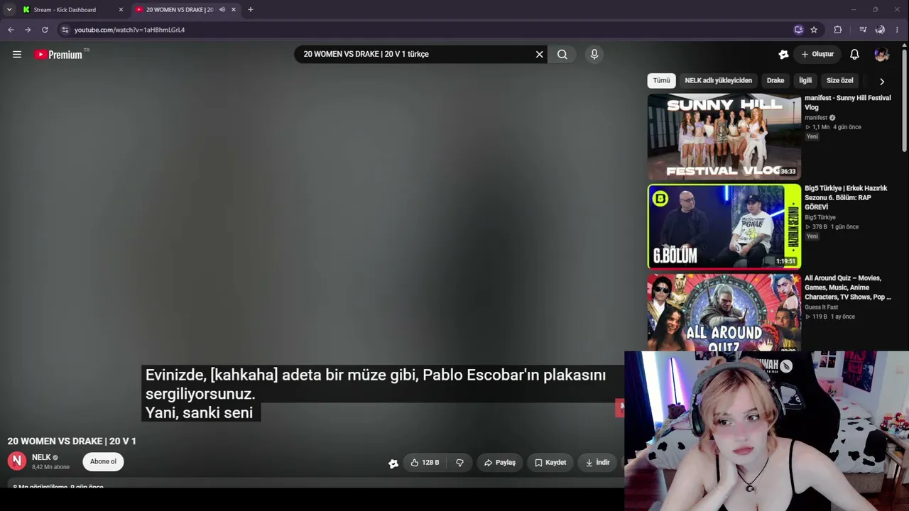Click the 20 WOMEN VS DRAKE video title

pyautogui.click(x=72, y=441)
